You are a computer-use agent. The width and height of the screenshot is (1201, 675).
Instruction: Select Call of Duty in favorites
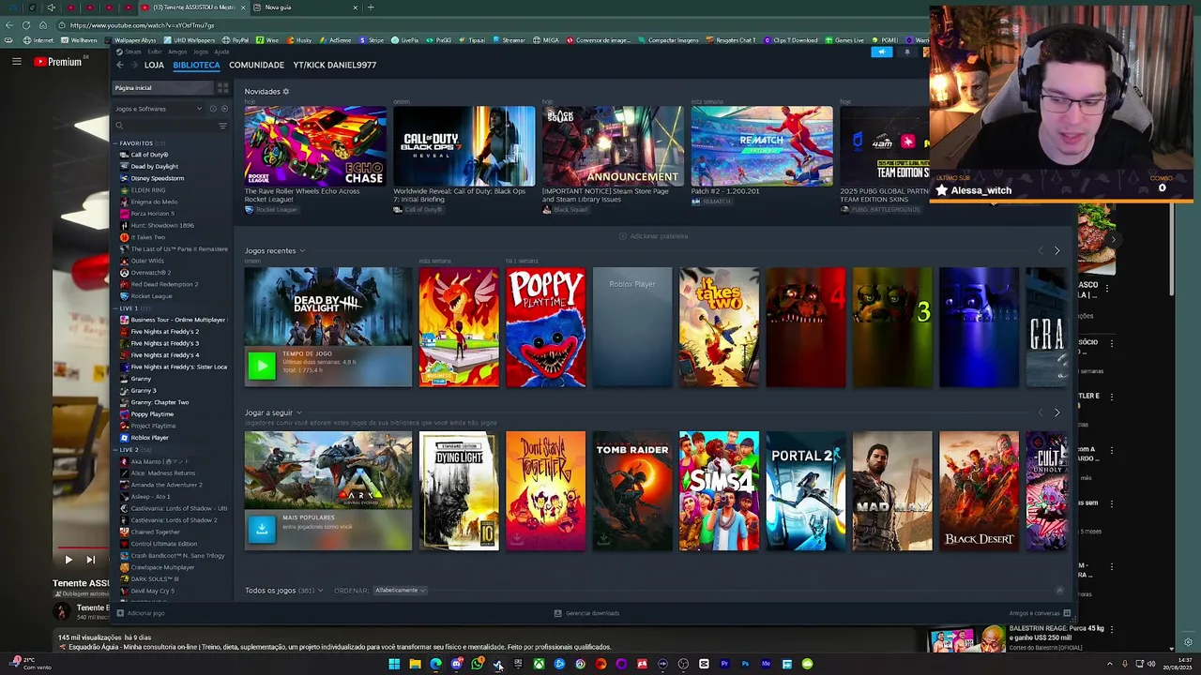pyautogui.click(x=150, y=155)
